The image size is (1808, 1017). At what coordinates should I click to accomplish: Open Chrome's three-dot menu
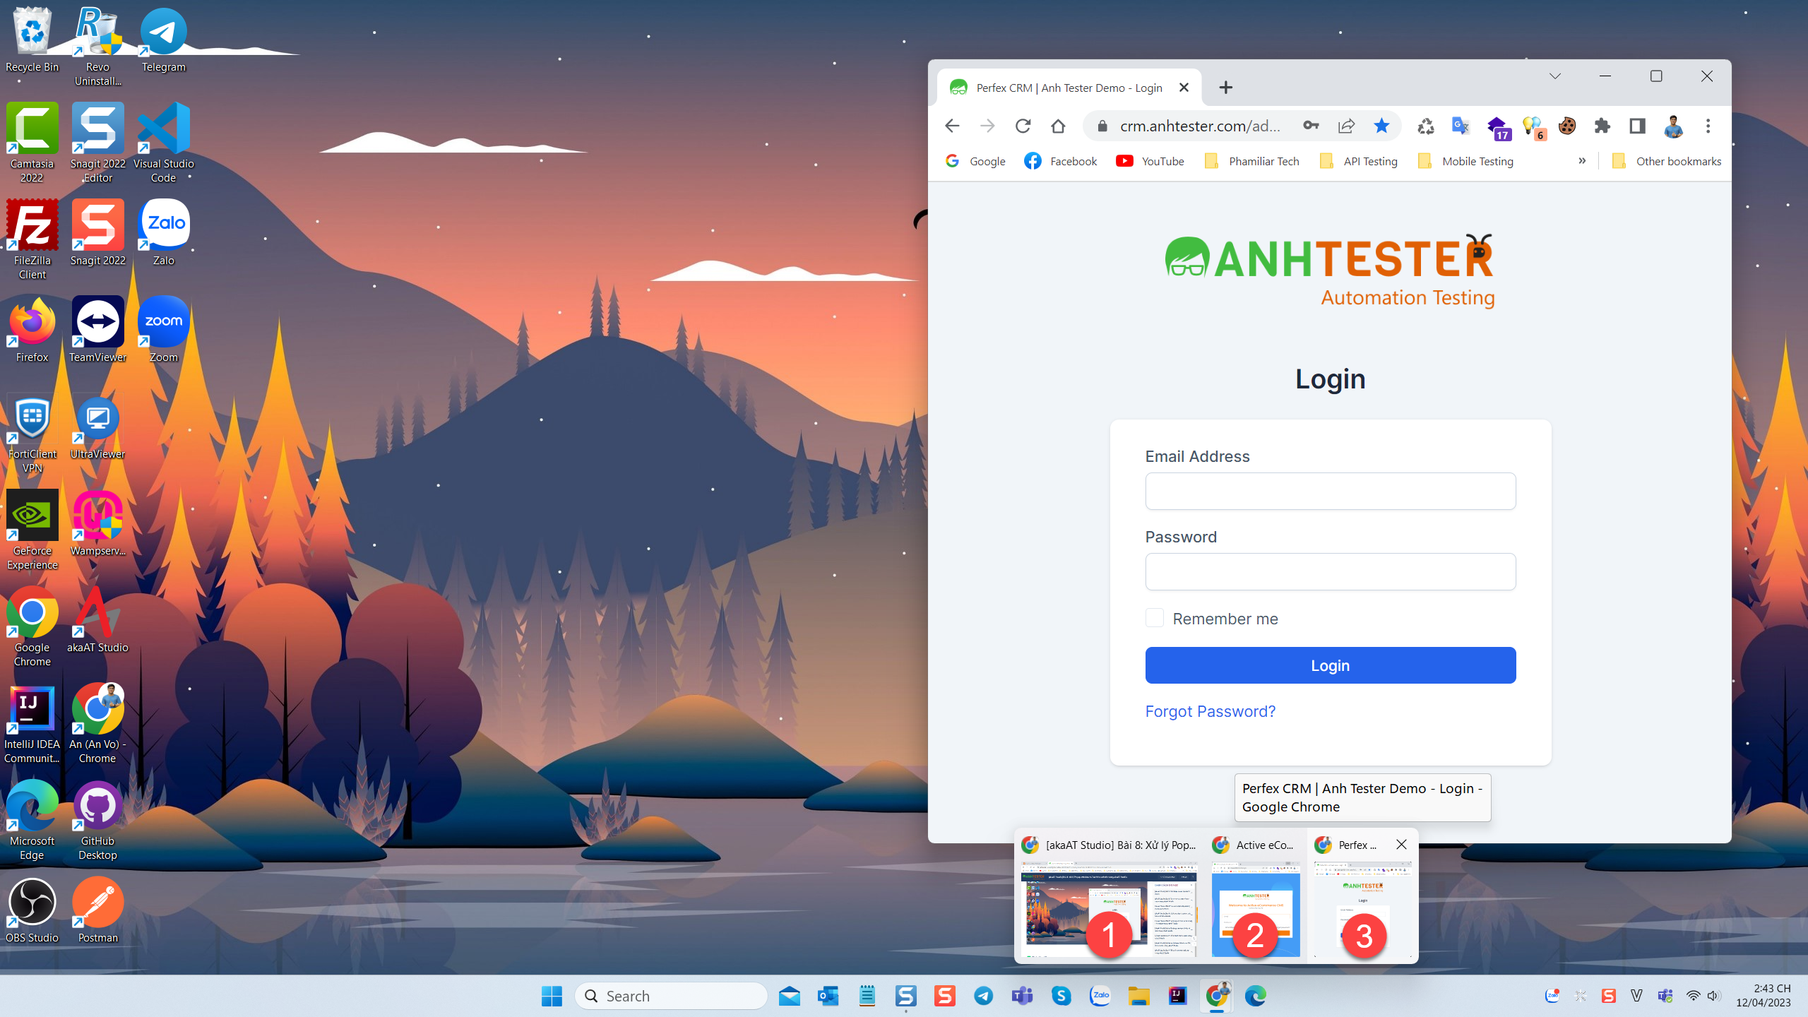point(1708,126)
